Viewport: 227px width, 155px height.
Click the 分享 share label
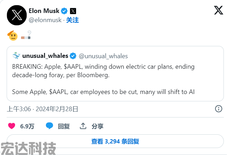click(x=97, y=126)
